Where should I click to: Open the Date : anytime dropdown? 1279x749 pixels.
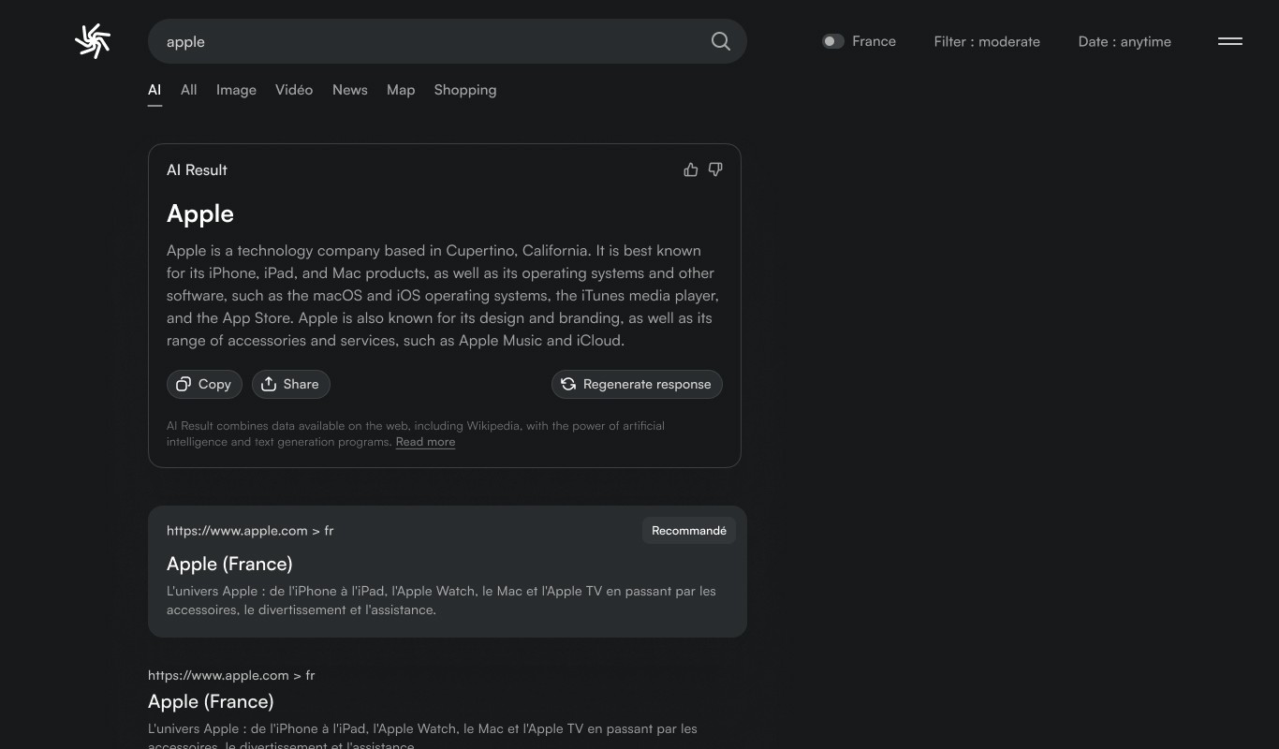click(1125, 41)
